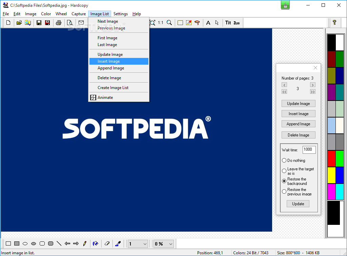Image resolution: width=347 pixels, height=256 pixels.
Task: Select the lasso tool icon
Action: tap(197, 23)
